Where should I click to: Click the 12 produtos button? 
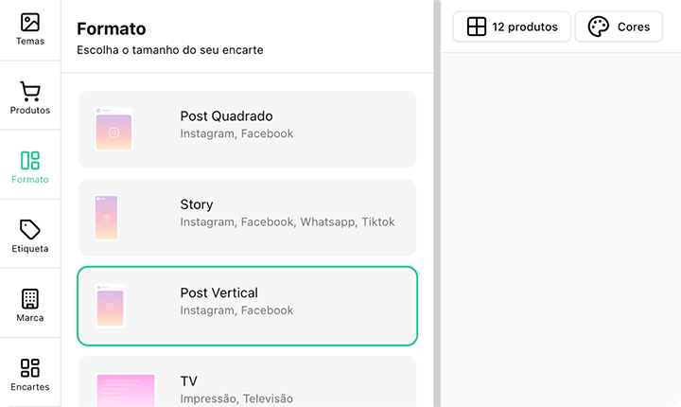(x=512, y=27)
